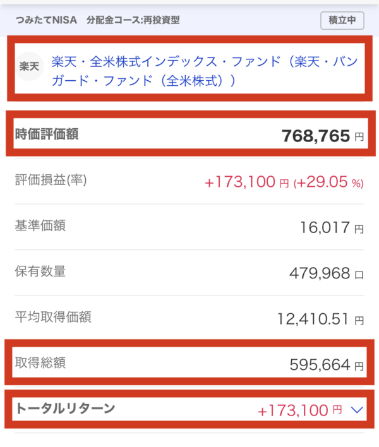379x447 pixels.
Task: Click the 積立中 status button
Action: (342, 21)
